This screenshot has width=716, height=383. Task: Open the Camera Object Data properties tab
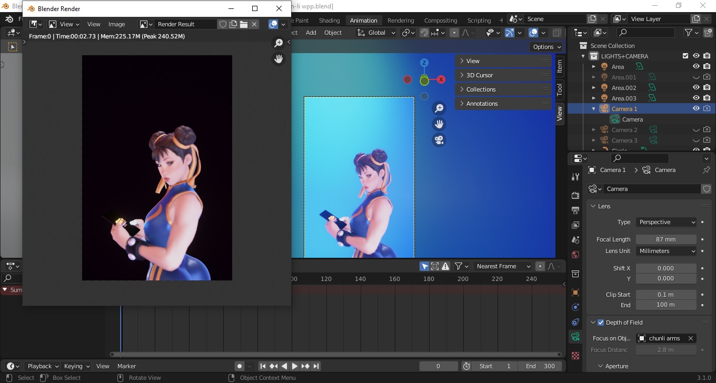pyautogui.click(x=575, y=337)
